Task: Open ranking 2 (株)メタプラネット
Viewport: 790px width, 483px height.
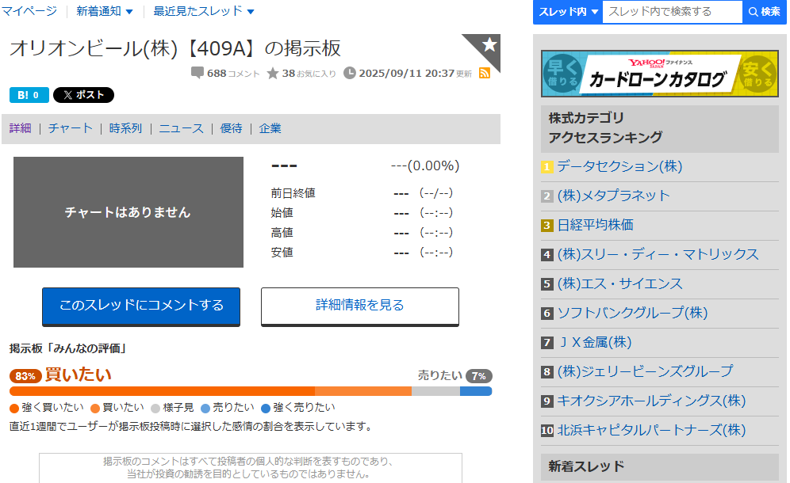Action: [x=614, y=196]
